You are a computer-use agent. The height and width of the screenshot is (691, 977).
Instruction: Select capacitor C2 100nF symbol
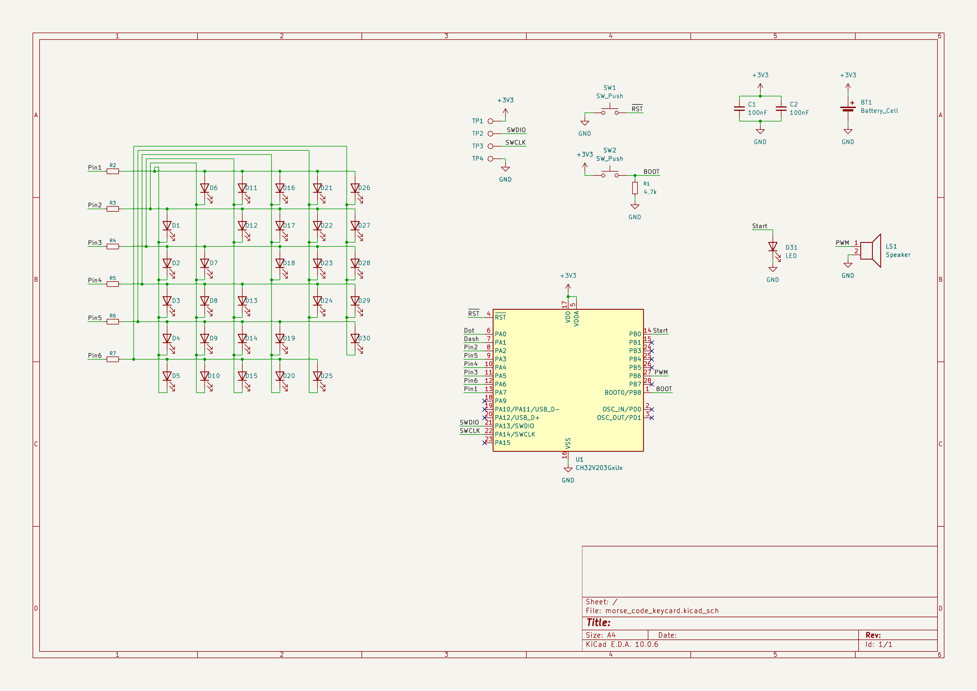click(781, 109)
